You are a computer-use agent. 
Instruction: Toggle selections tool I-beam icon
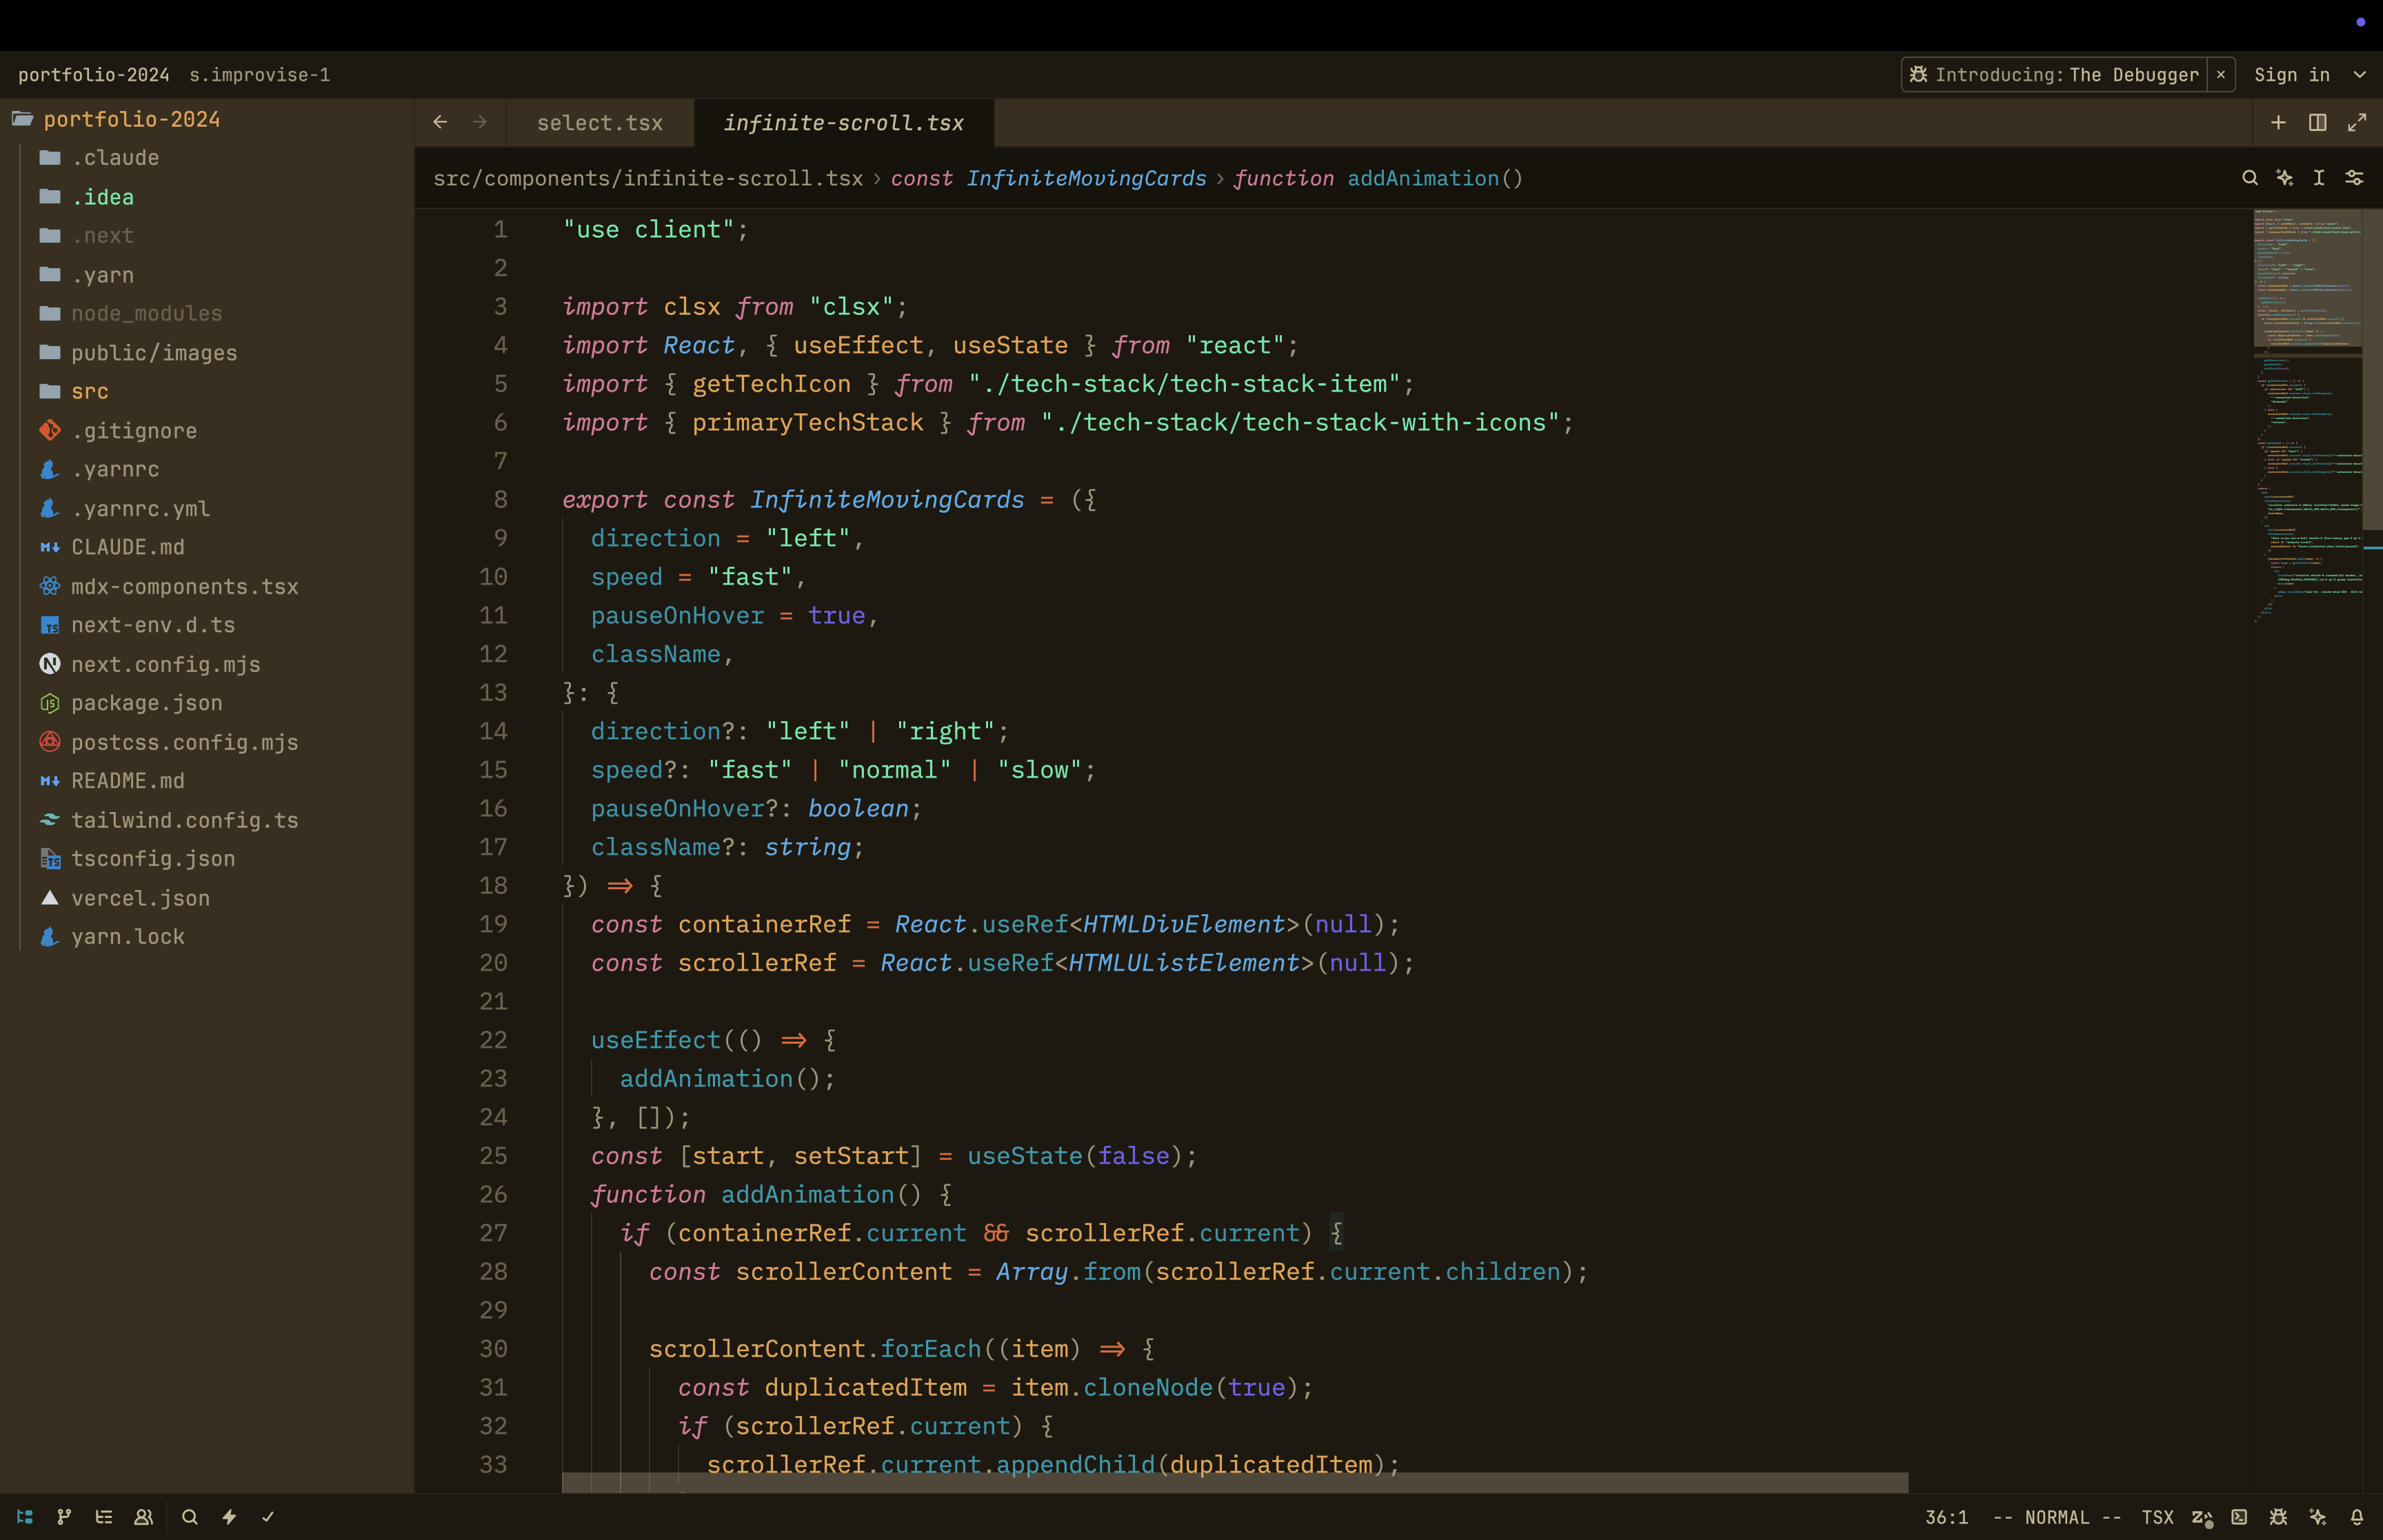point(2319,178)
